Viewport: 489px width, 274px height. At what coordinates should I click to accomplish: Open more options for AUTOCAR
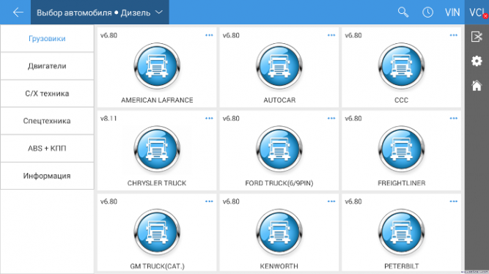331,35
